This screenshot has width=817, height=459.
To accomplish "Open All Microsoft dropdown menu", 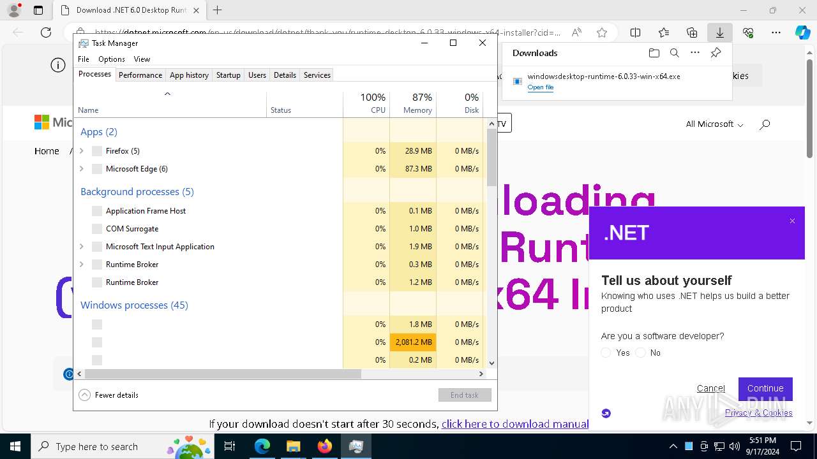I will [x=714, y=124].
